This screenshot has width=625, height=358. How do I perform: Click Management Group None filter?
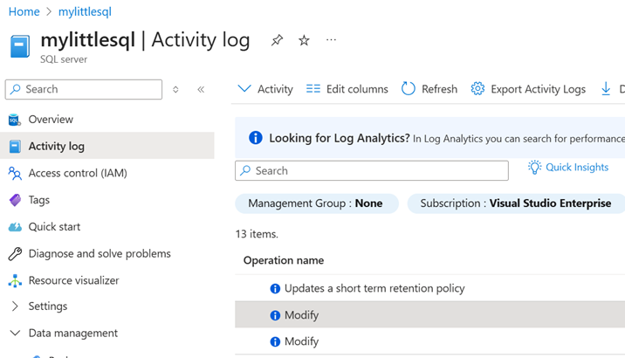(317, 203)
